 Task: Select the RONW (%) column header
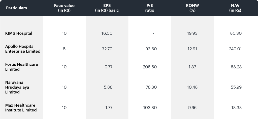click(x=192, y=8)
